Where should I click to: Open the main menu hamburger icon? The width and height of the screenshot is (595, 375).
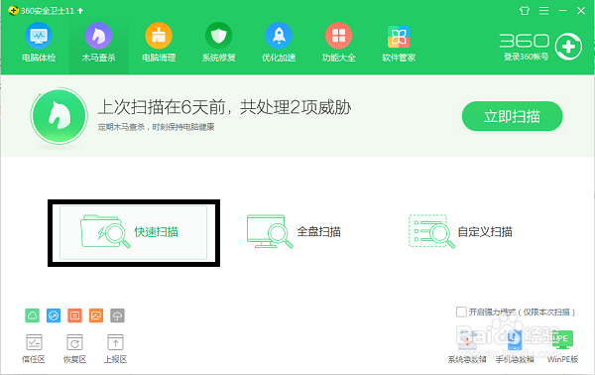[543, 11]
